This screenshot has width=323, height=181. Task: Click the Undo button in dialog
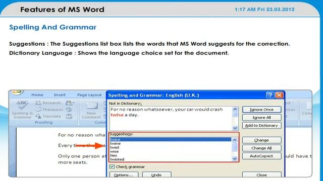tap(156, 175)
